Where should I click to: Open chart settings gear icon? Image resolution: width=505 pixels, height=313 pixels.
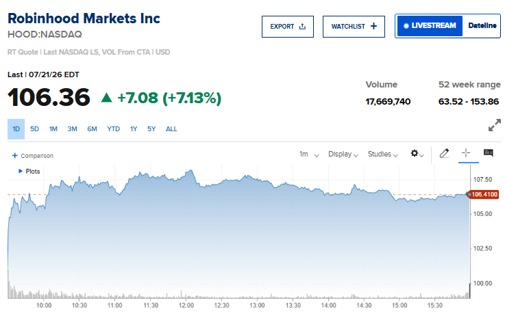coord(415,153)
